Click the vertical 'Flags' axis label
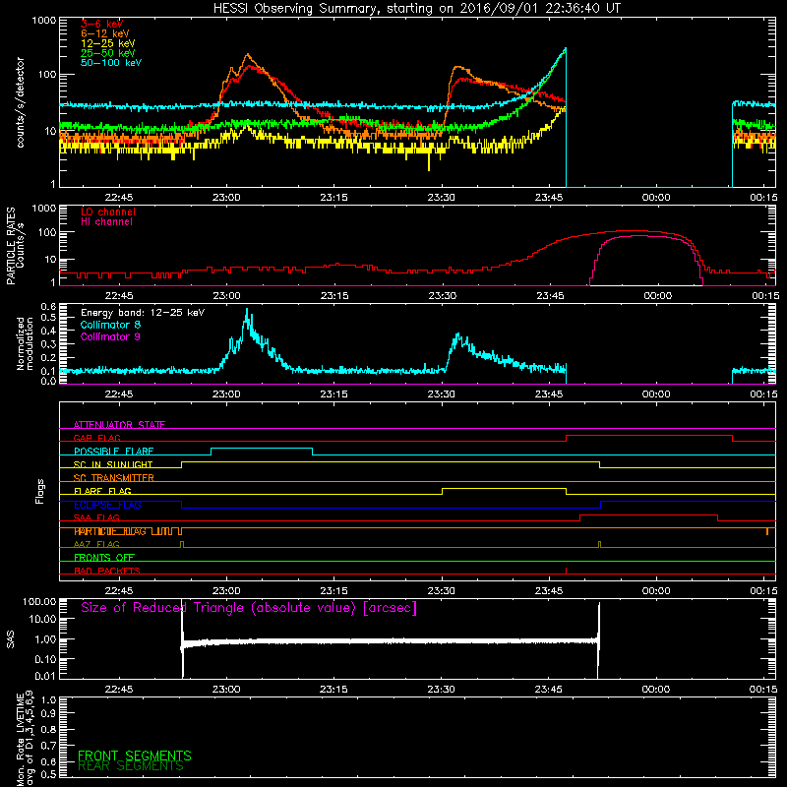The width and height of the screenshot is (787, 787). pyautogui.click(x=40, y=491)
